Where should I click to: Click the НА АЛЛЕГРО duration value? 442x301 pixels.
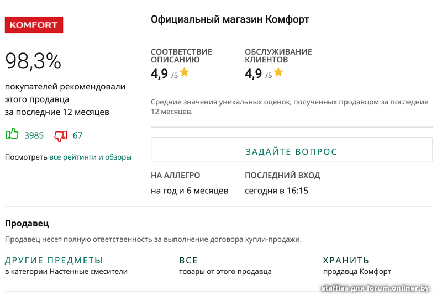(190, 191)
